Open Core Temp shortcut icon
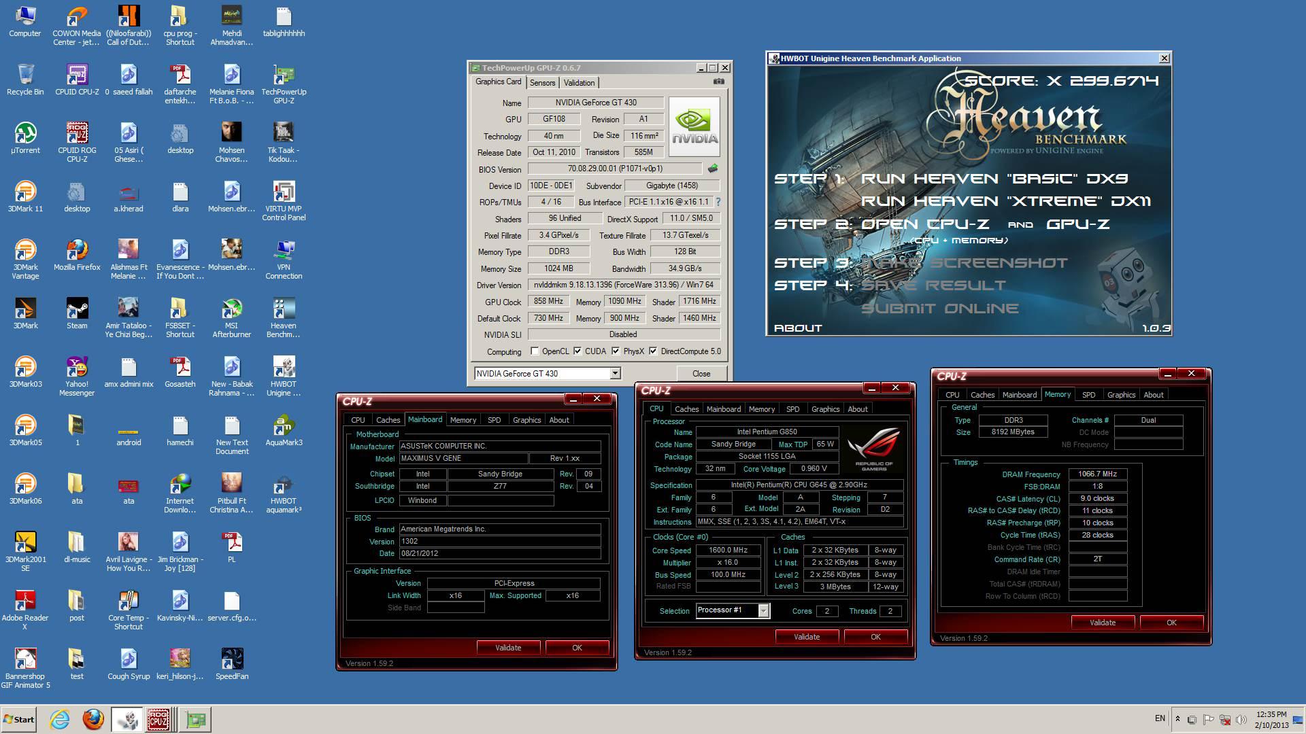Screen dimensions: 1306x734 [x=129, y=610]
